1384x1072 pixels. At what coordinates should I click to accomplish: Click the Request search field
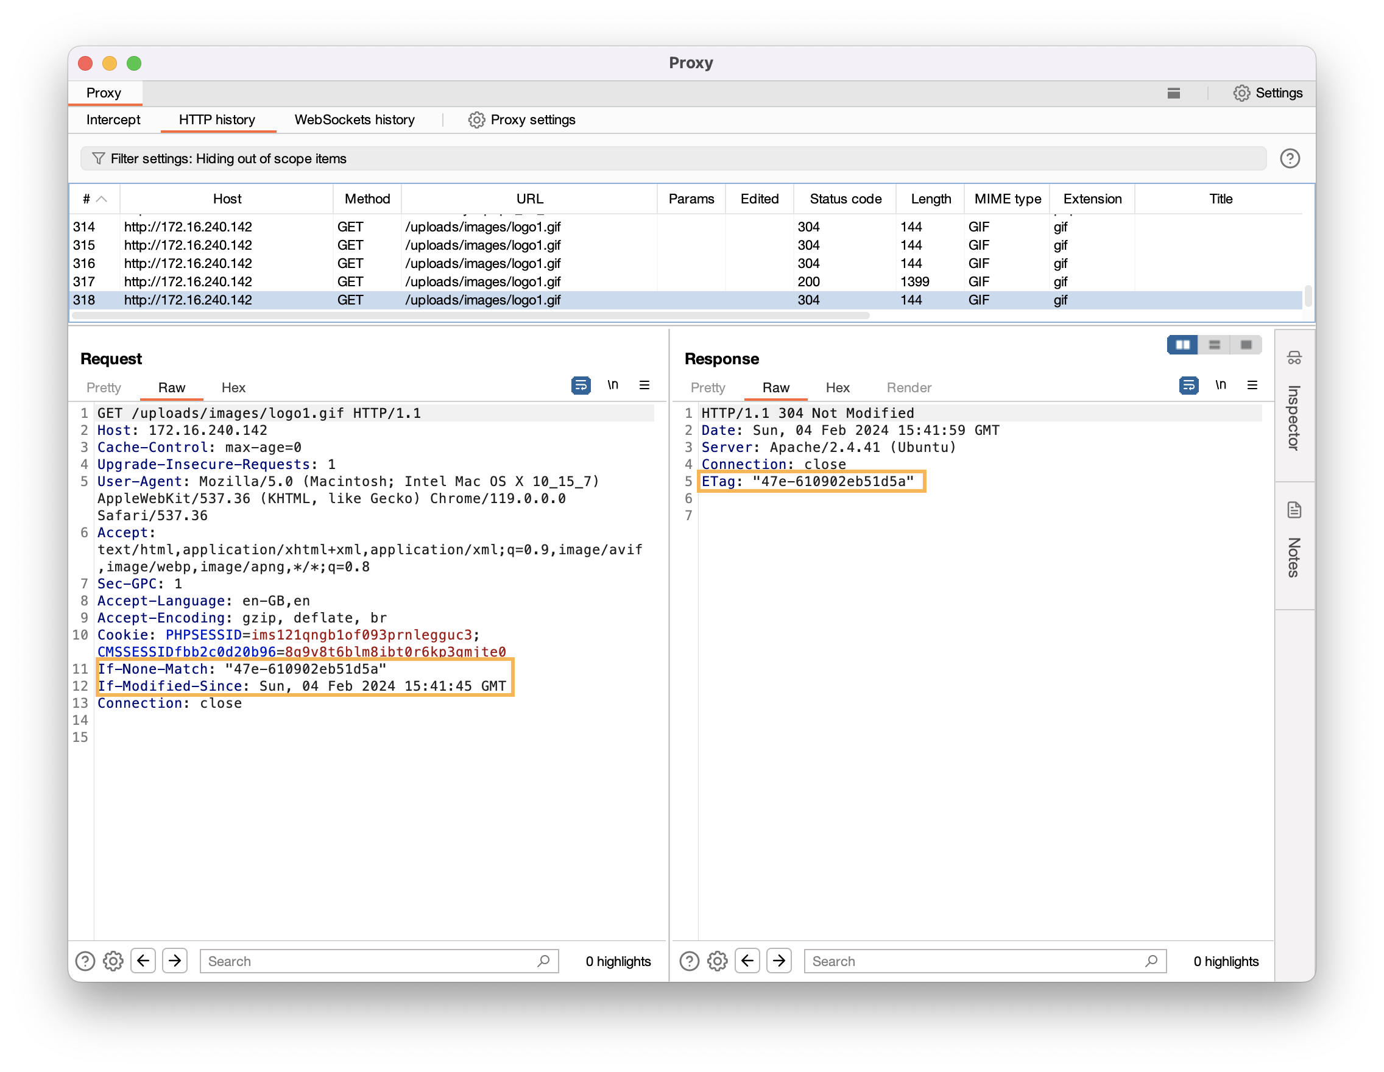pos(379,961)
